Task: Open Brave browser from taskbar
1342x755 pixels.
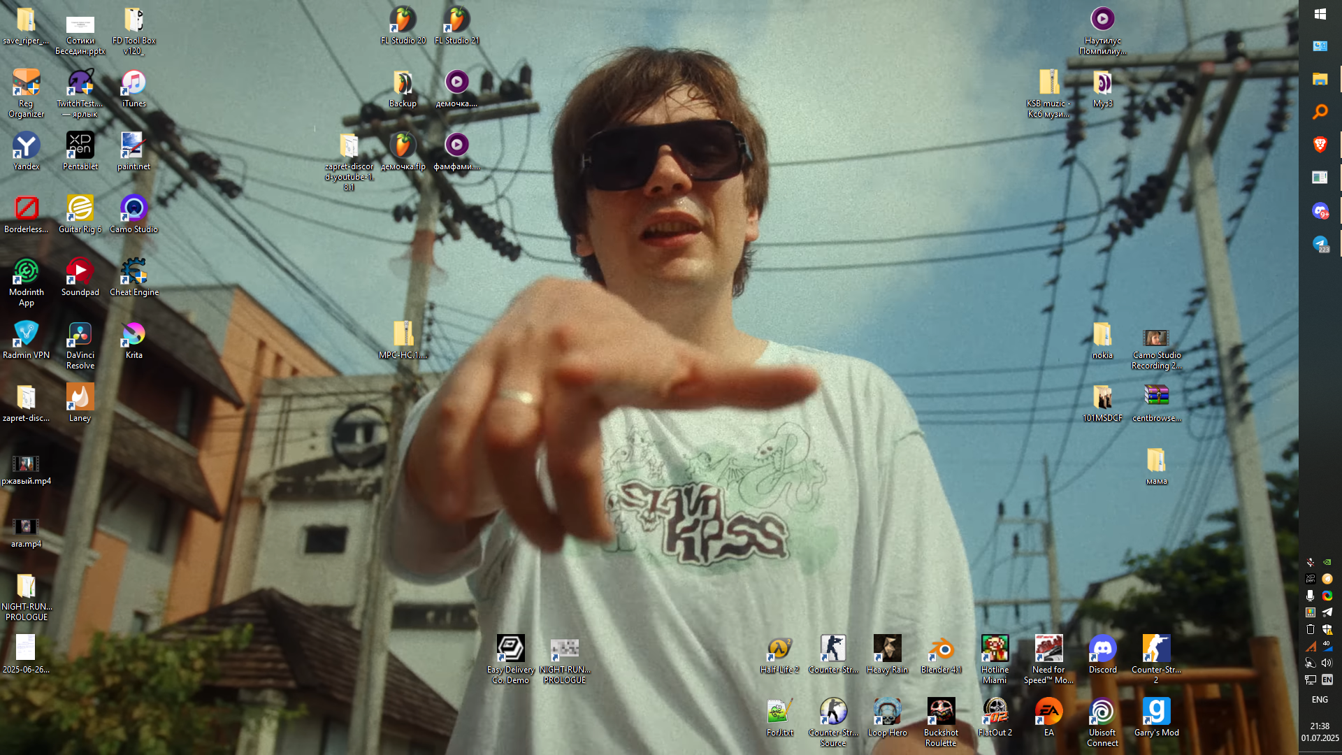Action: 1320,145
